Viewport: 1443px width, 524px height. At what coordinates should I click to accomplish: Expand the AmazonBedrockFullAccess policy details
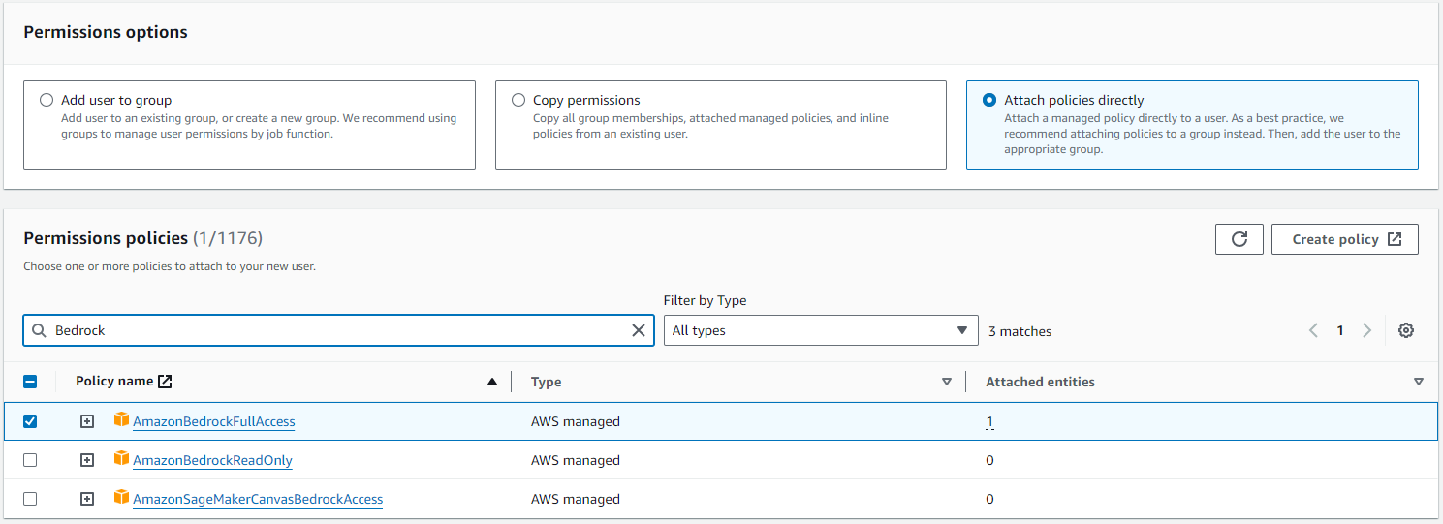[87, 421]
